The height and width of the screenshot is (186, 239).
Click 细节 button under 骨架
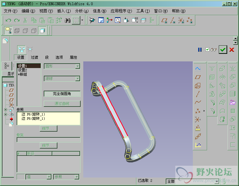click(x=49, y=145)
